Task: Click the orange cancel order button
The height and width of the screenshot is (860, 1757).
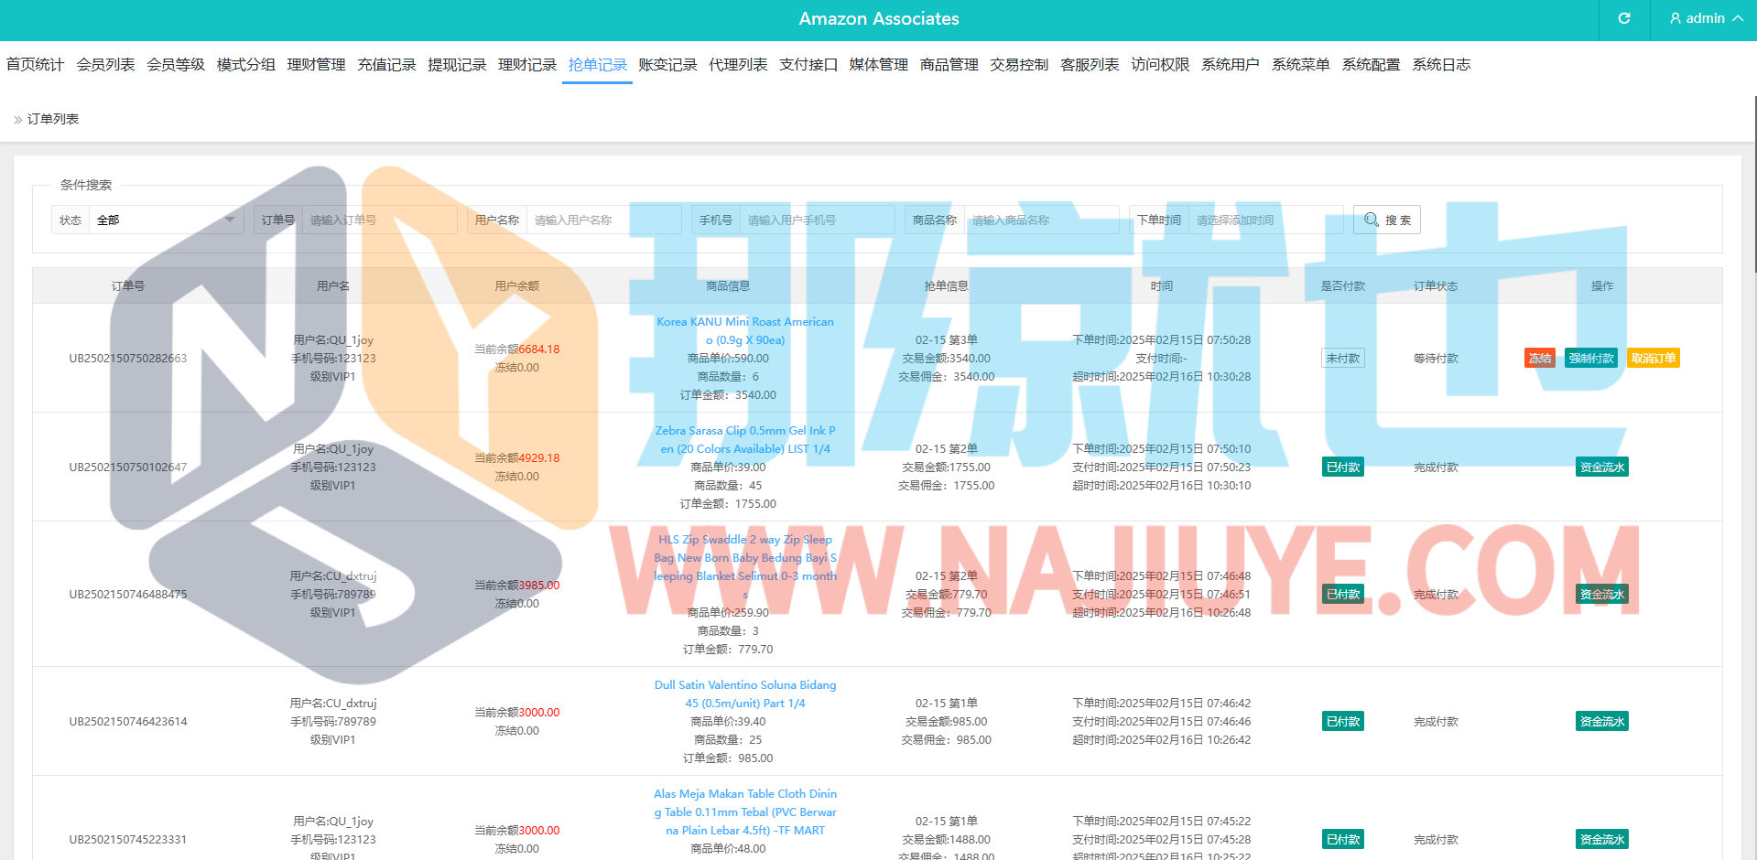Action: point(1653,359)
